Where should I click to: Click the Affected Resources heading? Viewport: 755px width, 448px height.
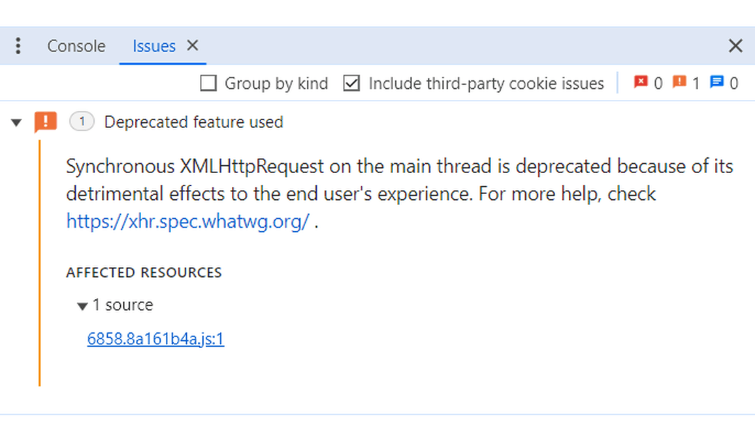point(144,272)
